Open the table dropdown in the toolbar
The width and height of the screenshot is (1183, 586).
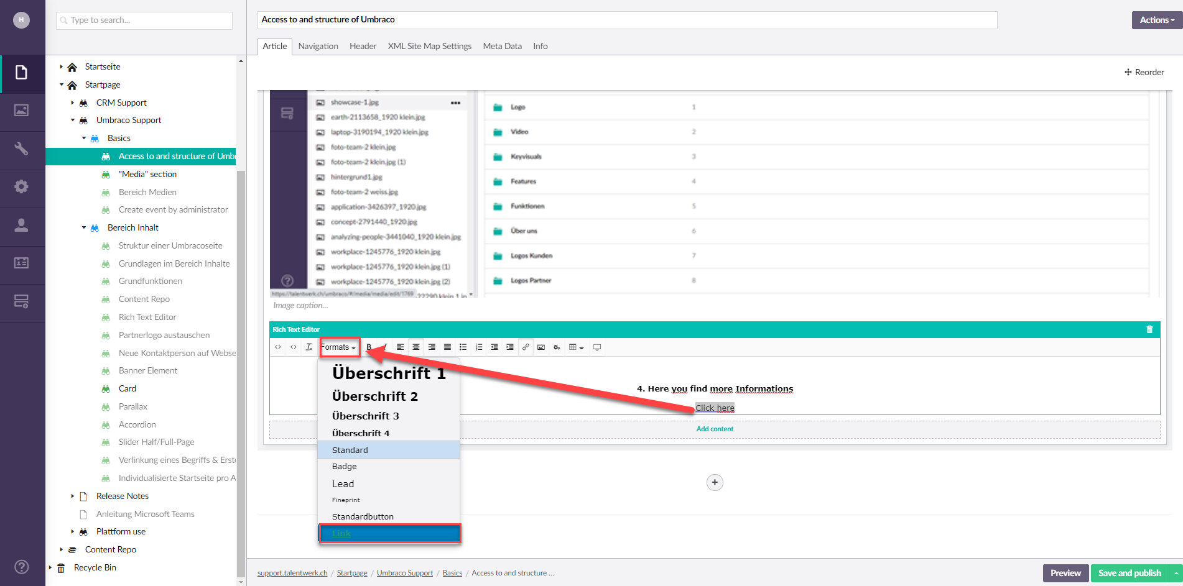[577, 347]
